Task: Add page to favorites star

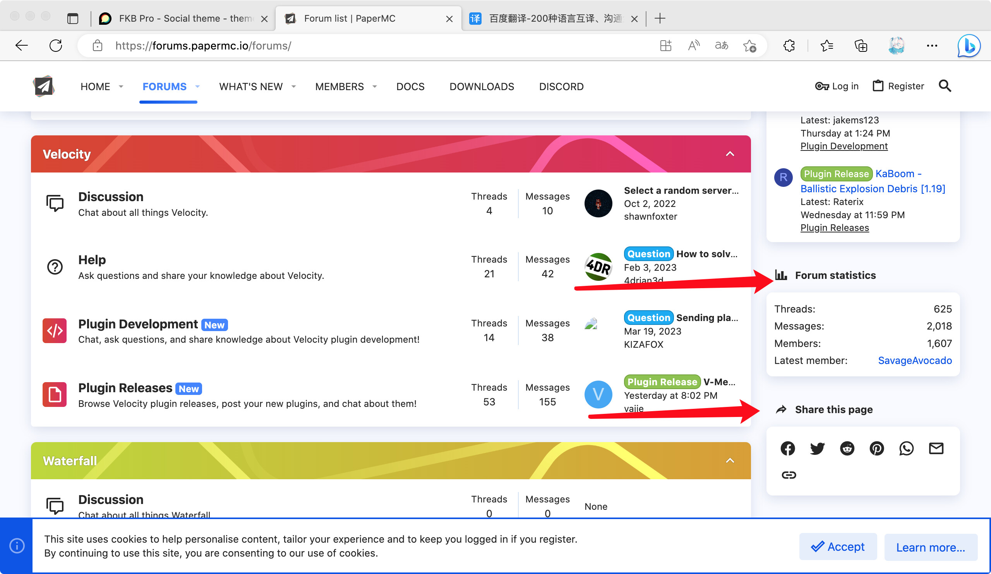Action: (x=749, y=46)
